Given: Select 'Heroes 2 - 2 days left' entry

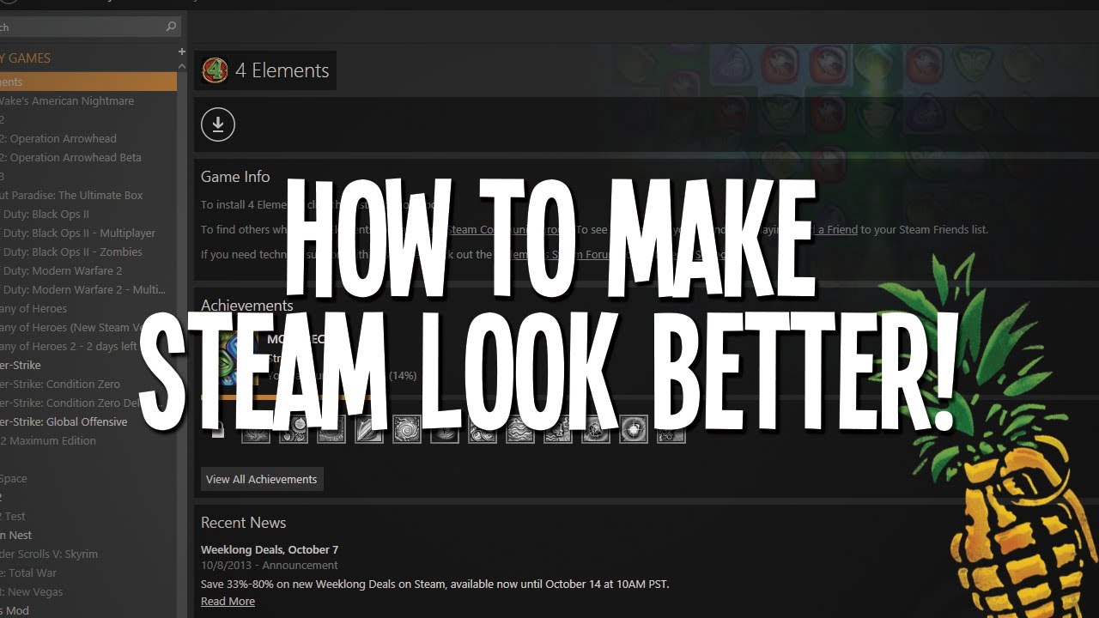Looking at the screenshot, I should tap(69, 346).
